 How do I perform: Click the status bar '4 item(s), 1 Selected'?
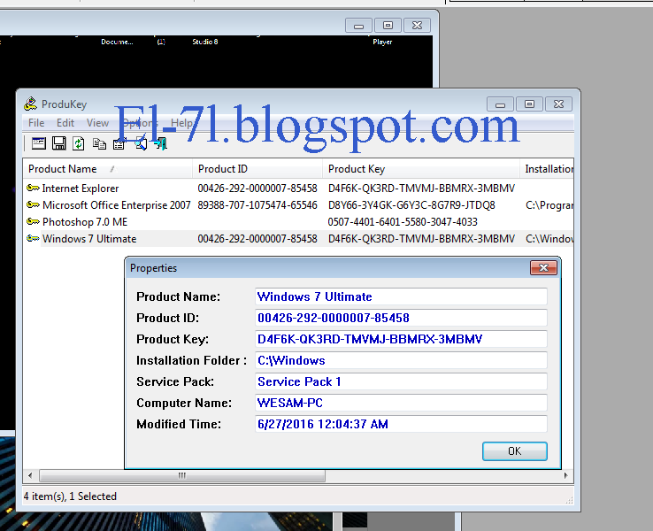click(x=70, y=496)
